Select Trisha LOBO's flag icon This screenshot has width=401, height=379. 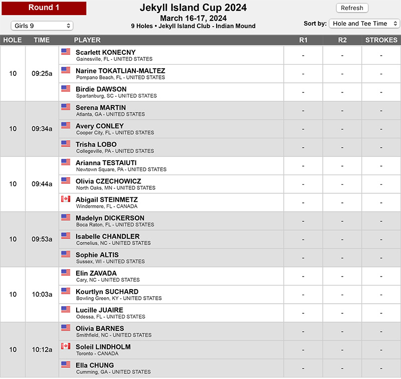(x=66, y=144)
